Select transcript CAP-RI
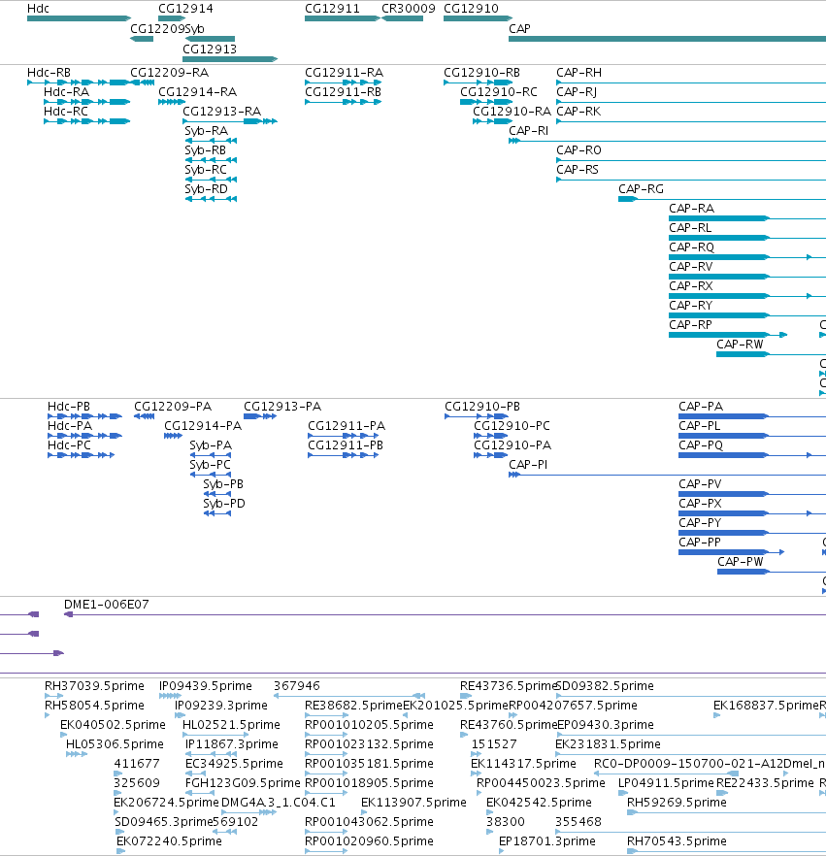This screenshot has height=856, width=826. coord(667,141)
